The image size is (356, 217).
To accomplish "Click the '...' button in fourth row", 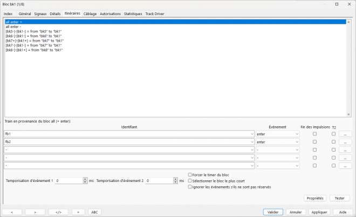I will (345, 158).
